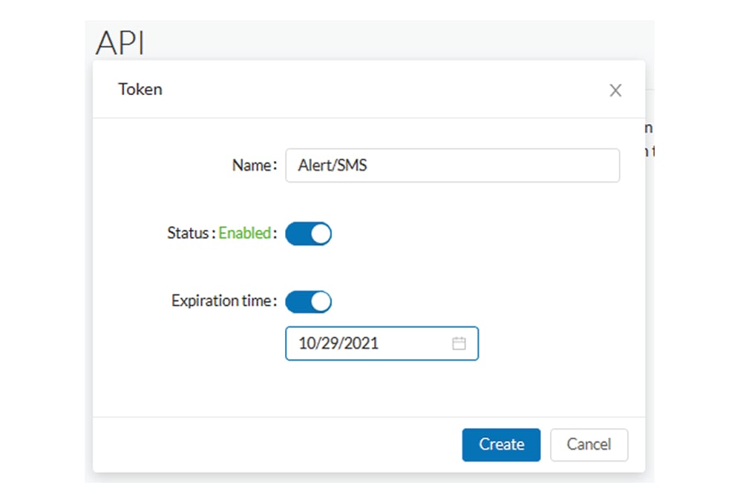Click the green Enabled status text
The image size is (743, 503).
click(244, 233)
